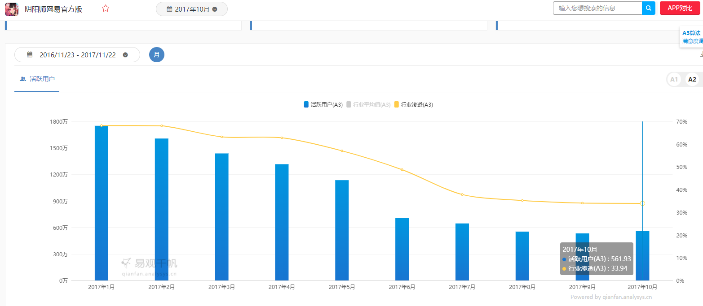
Task: Click the 2017年5月 bar
Action: 342,230
